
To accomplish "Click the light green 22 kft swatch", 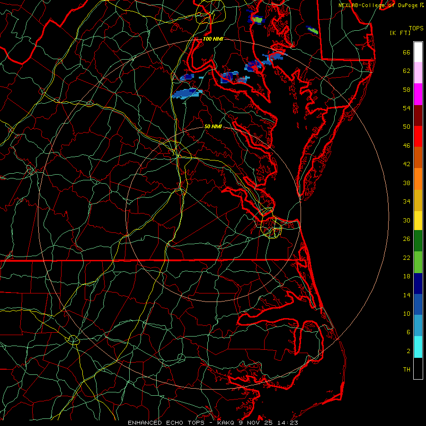I will [418, 262].
